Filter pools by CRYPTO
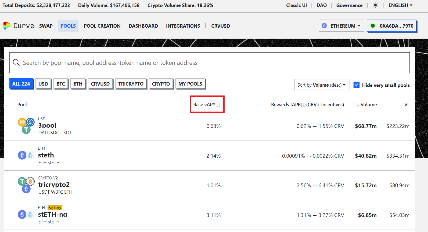428x232 pixels. [161, 84]
